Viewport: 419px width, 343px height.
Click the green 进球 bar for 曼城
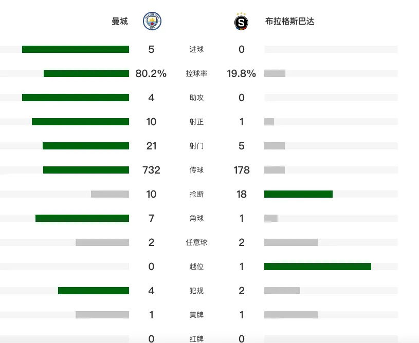pos(76,49)
